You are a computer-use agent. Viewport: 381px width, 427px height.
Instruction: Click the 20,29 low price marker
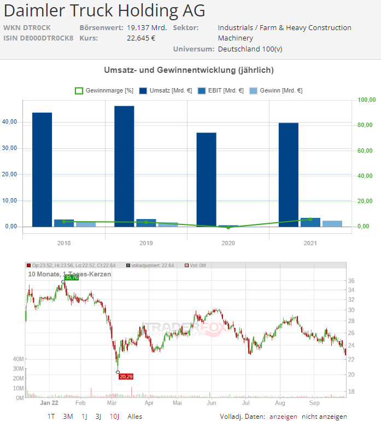point(126,377)
